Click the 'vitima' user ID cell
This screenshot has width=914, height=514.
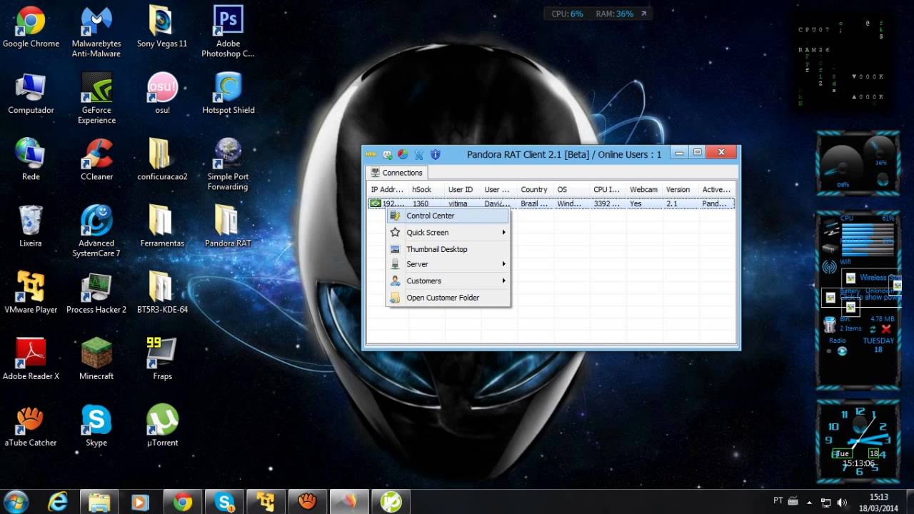[458, 204]
